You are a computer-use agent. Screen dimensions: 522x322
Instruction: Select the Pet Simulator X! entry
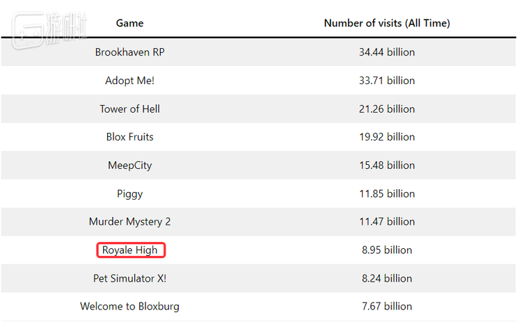130,278
